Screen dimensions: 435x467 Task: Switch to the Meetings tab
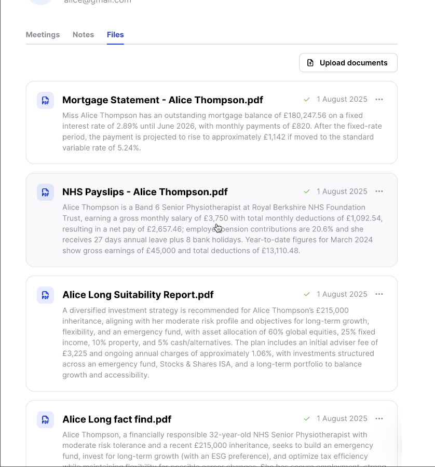(43, 35)
